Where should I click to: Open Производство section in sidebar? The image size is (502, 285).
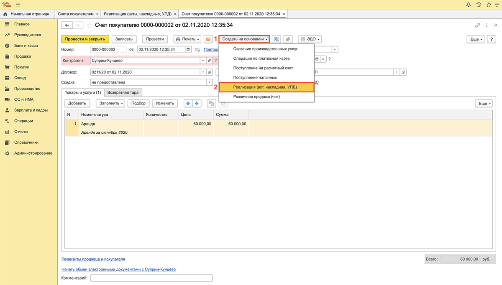click(x=27, y=89)
